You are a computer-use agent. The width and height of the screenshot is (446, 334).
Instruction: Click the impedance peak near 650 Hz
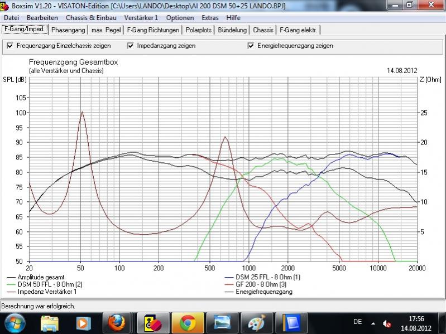pyautogui.click(x=225, y=137)
